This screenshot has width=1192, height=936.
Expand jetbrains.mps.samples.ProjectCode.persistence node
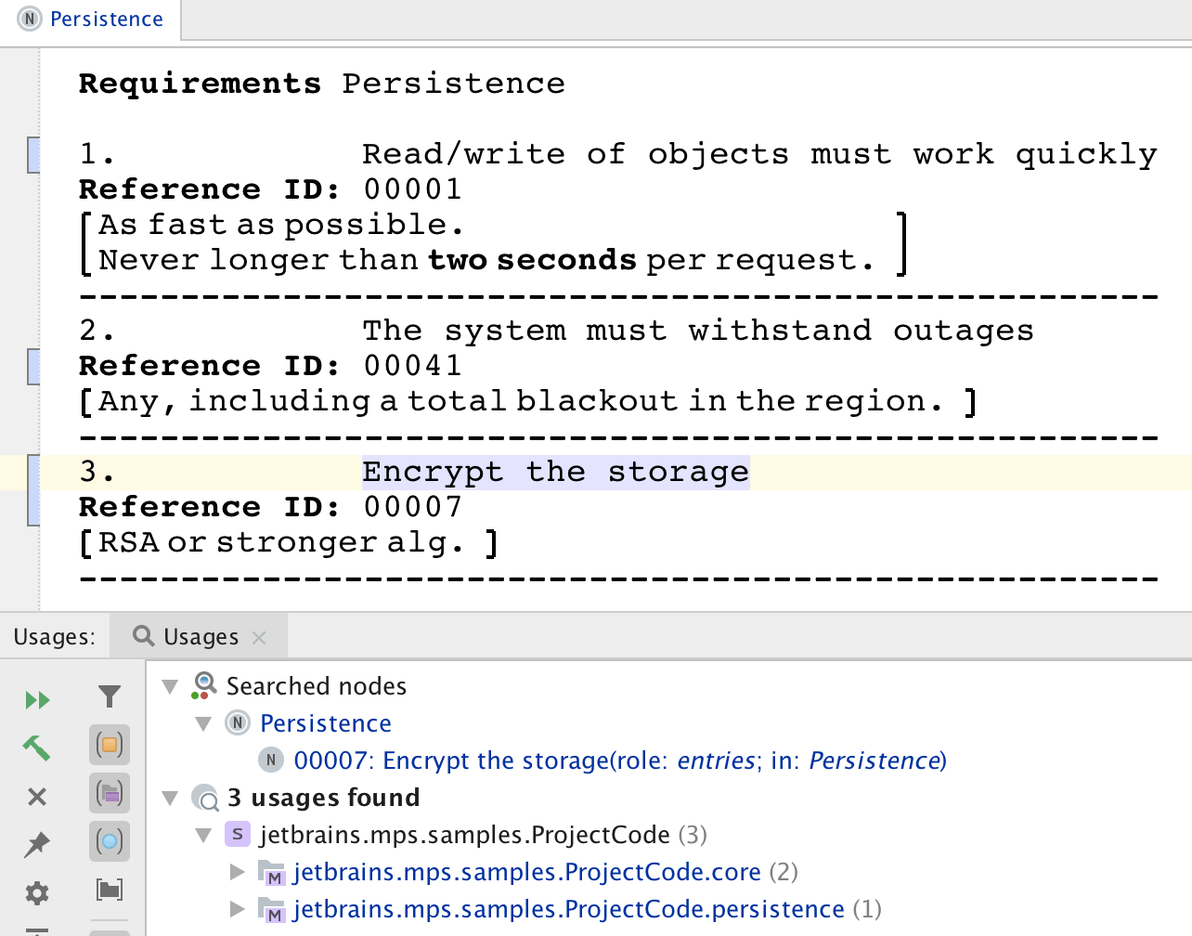point(237,909)
